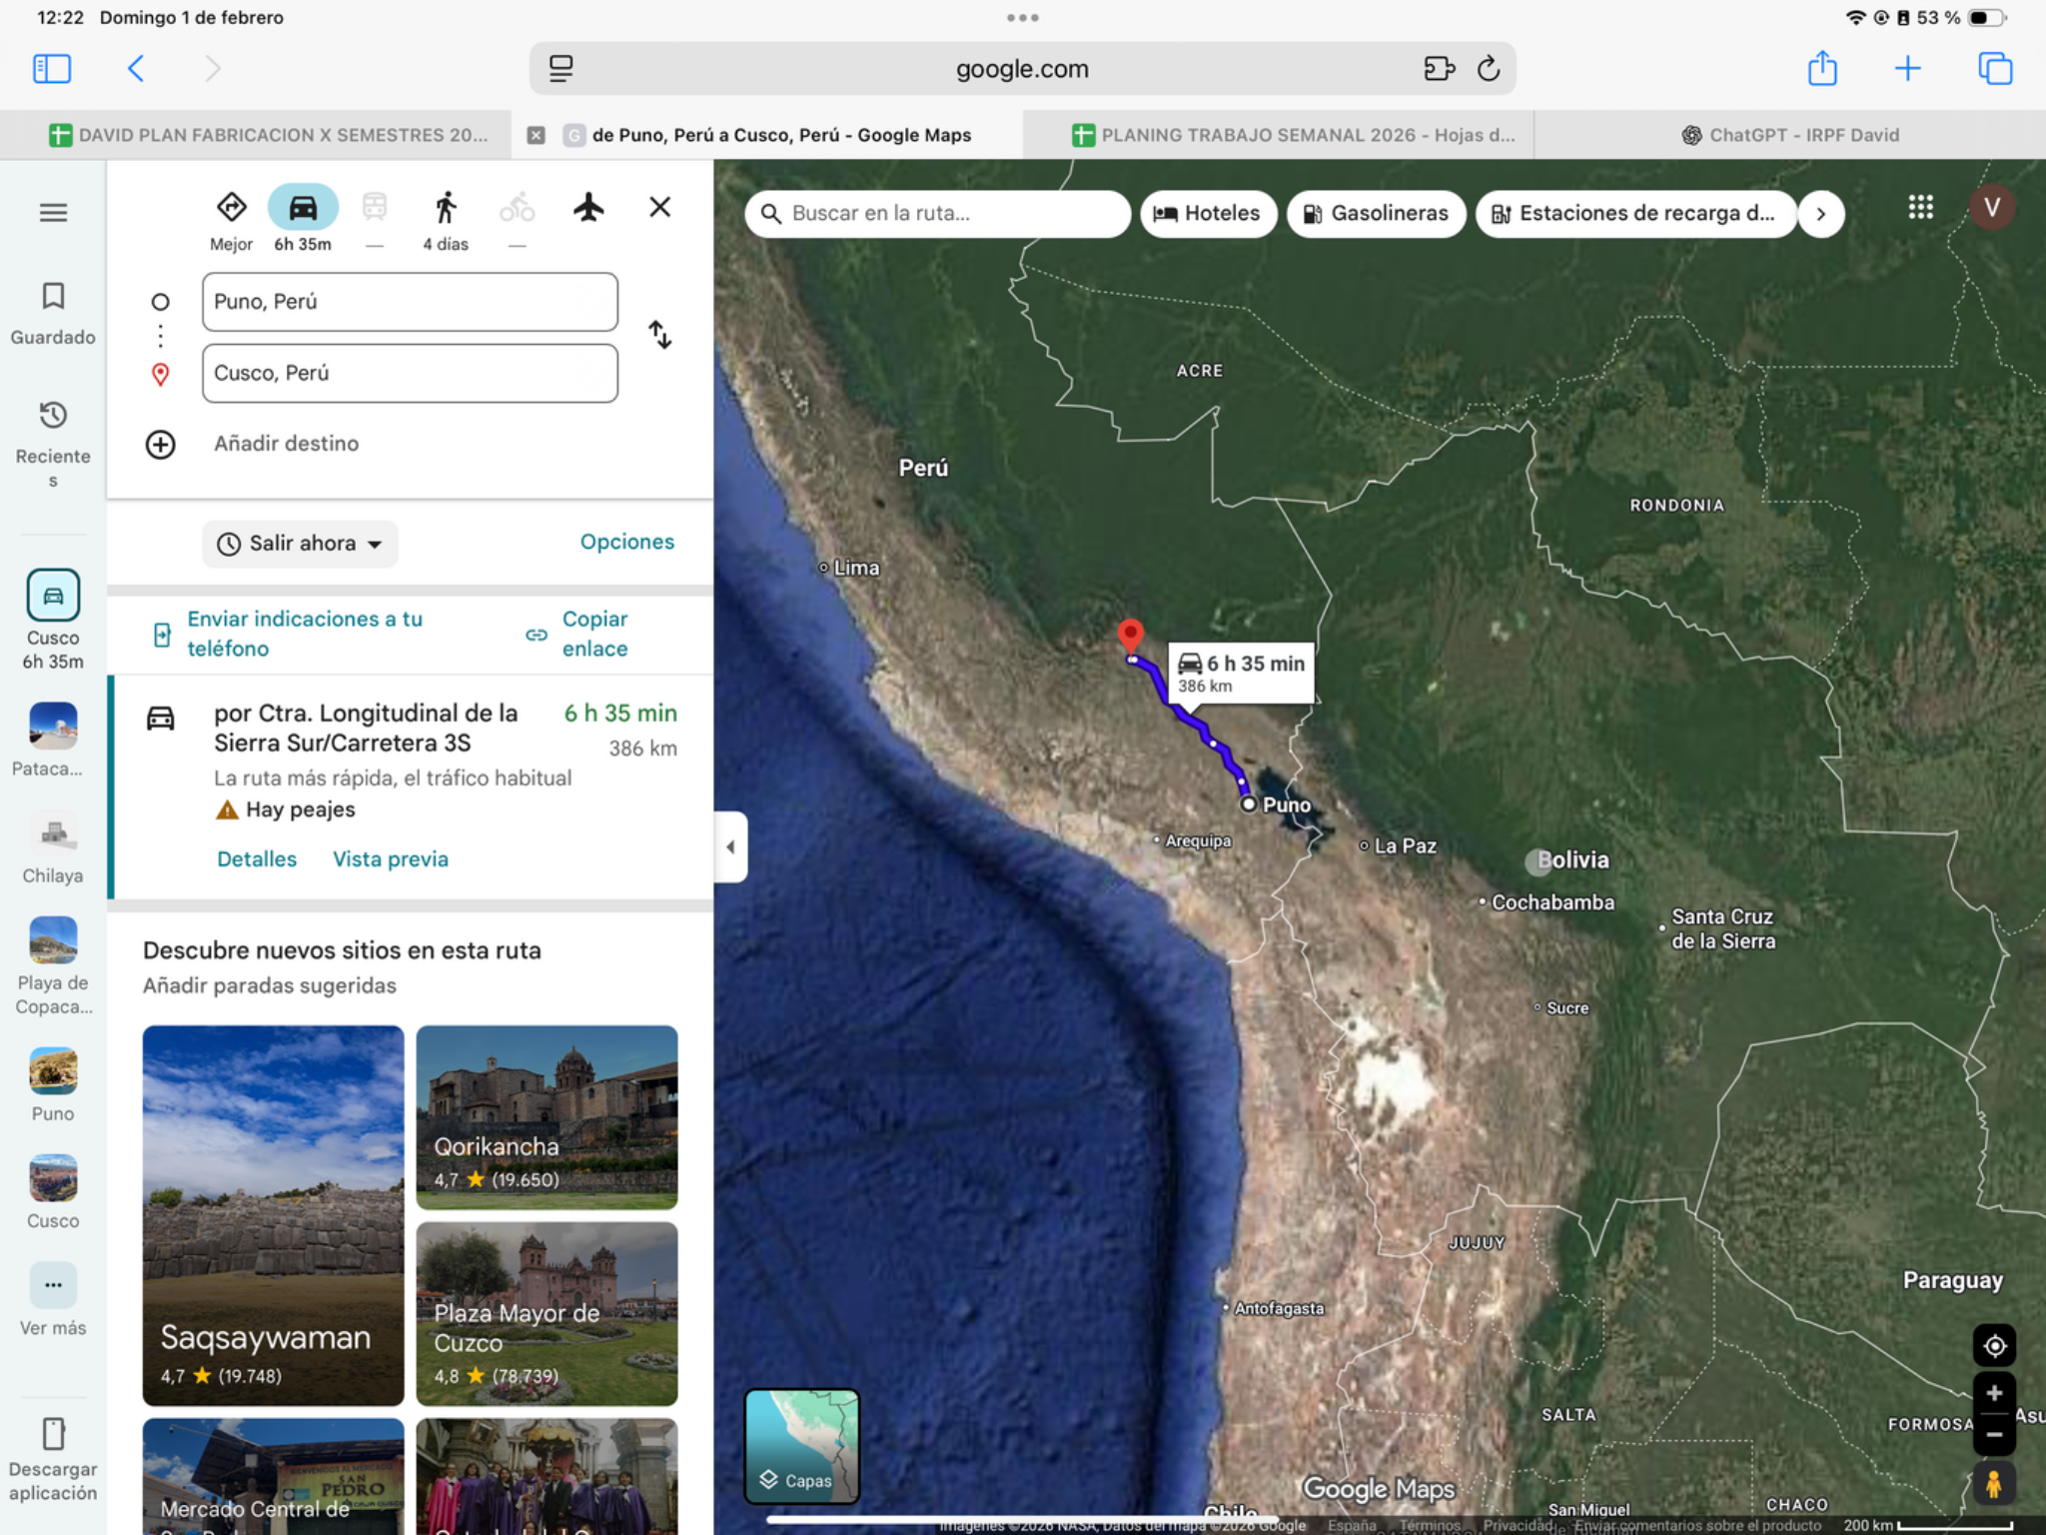Open the Google account avatar V
Image resolution: width=2046 pixels, height=1535 pixels.
1992,207
